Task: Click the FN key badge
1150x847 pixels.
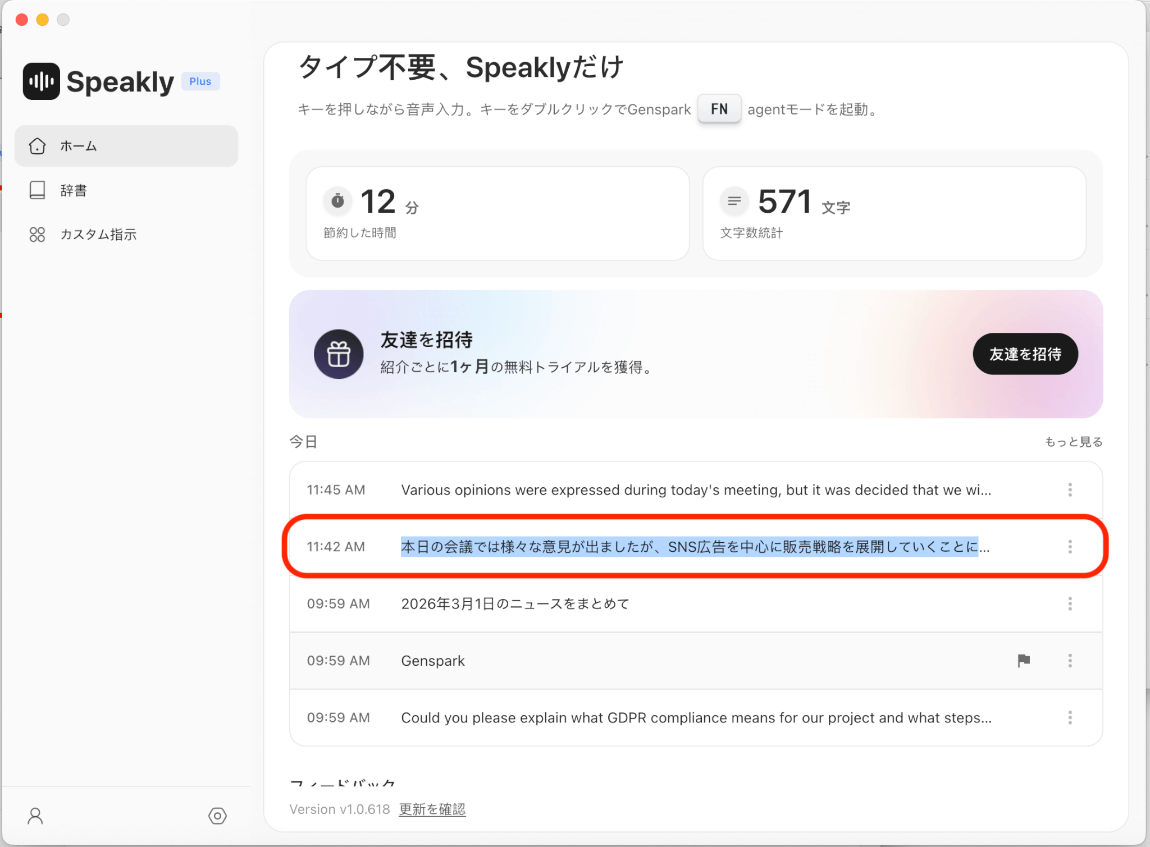Action: [x=719, y=109]
